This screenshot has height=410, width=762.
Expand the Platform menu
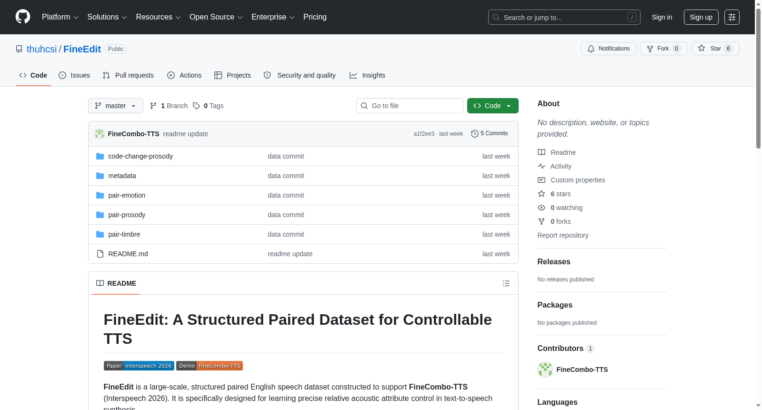coord(60,17)
